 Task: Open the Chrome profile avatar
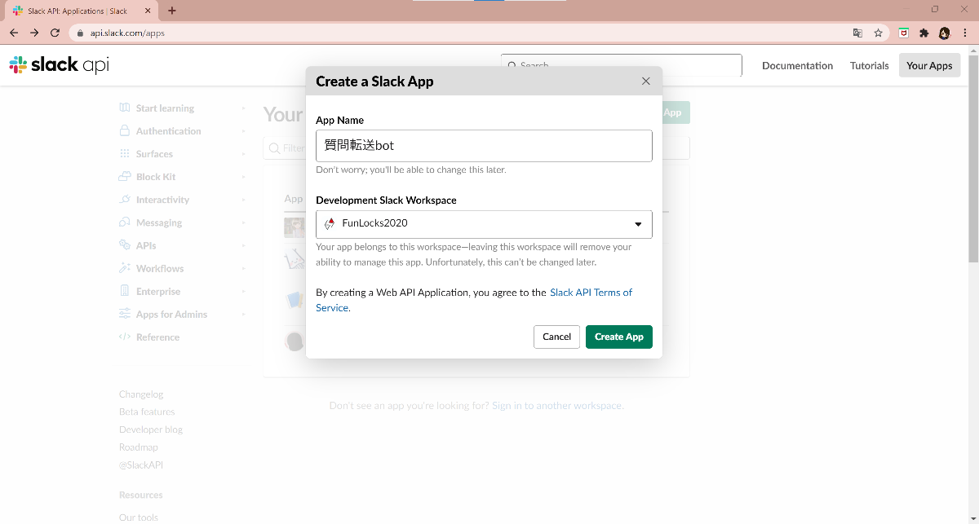945,33
